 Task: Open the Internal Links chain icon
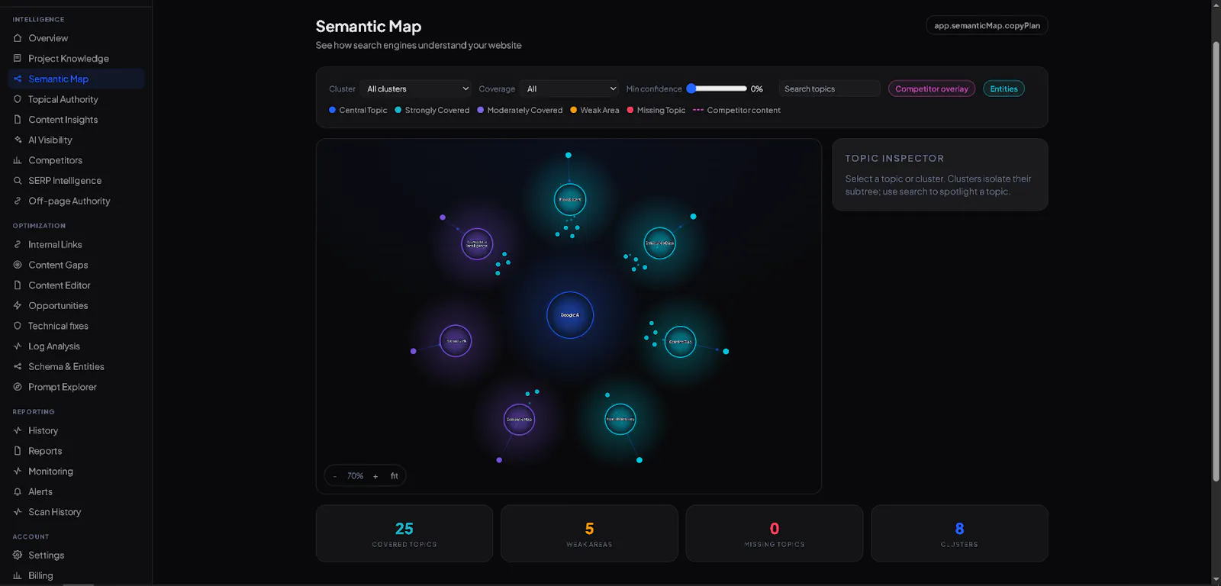(18, 244)
